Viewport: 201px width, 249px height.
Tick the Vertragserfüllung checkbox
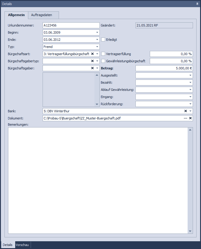pos(103,54)
